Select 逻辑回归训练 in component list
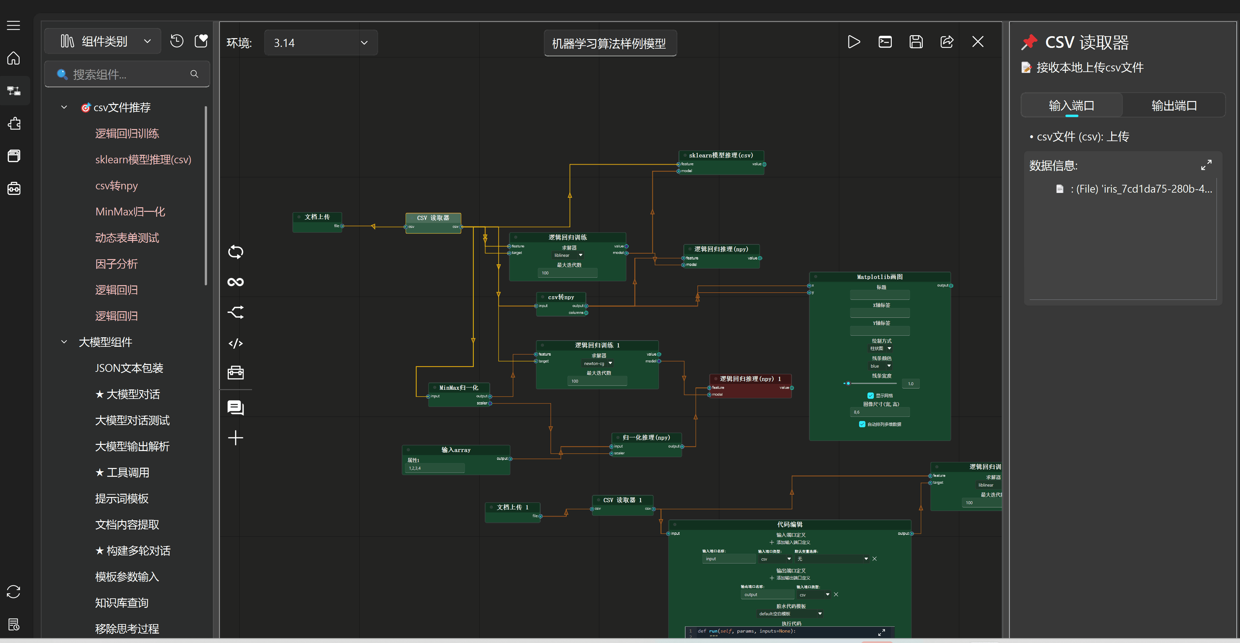The height and width of the screenshot is (643, 1240). coord(127,133)
